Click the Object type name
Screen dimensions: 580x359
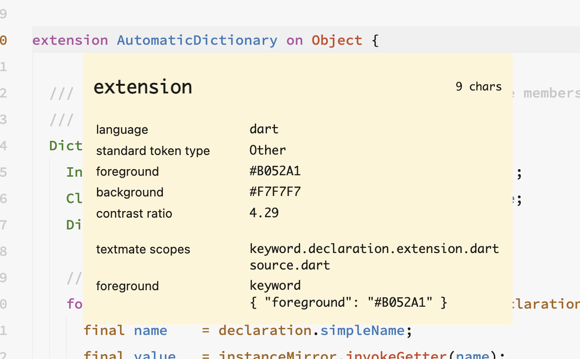point(337,40)
